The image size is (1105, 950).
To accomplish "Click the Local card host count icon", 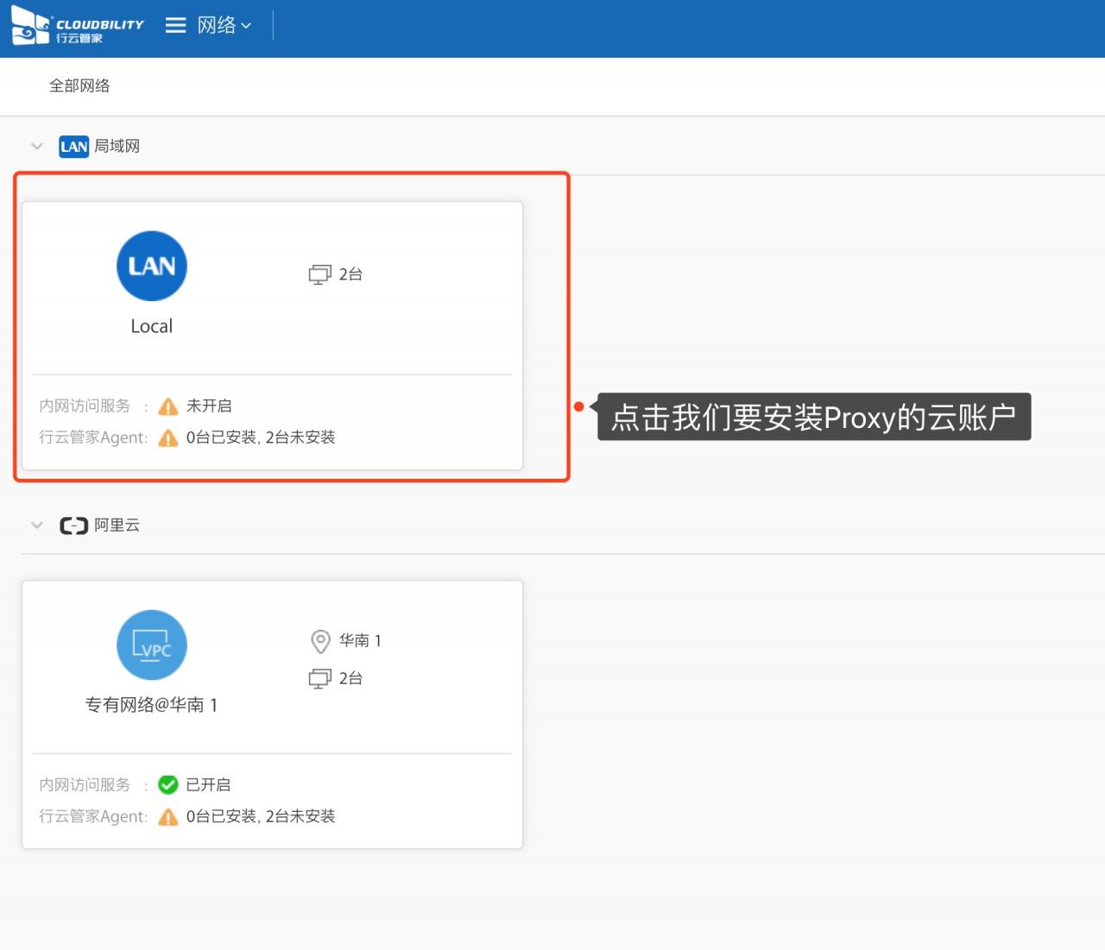I will pos(319,274).
